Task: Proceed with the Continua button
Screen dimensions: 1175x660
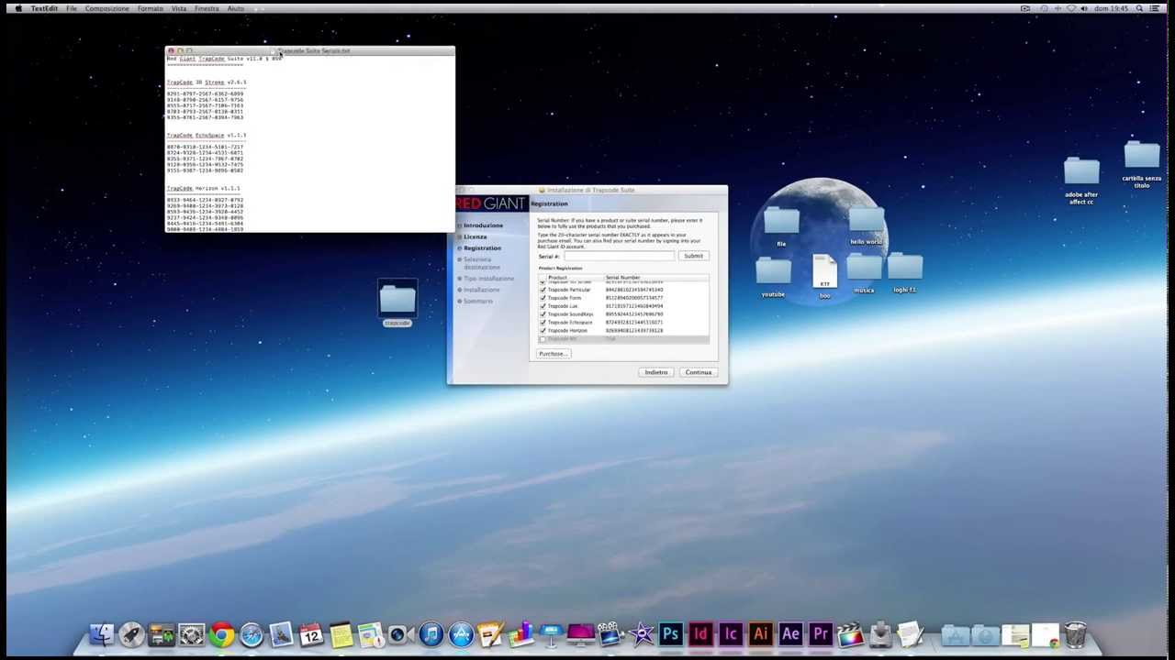Action: click(x=699, y=372)
